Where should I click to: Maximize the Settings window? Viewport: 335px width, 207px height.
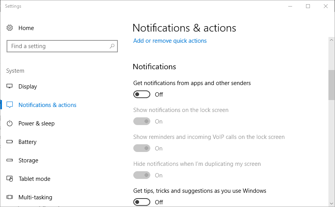pos(308,6)
